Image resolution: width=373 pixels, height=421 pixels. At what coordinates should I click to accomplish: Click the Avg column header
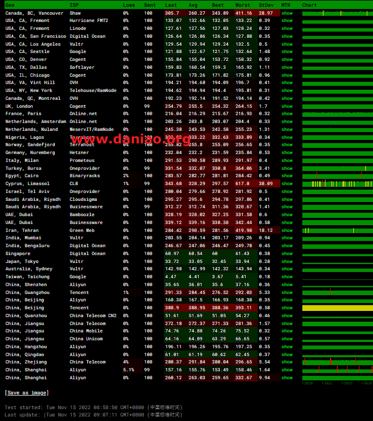tap(193, 5)
